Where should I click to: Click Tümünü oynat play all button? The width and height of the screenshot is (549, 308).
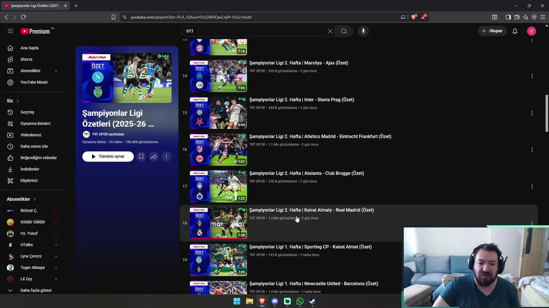108,157
